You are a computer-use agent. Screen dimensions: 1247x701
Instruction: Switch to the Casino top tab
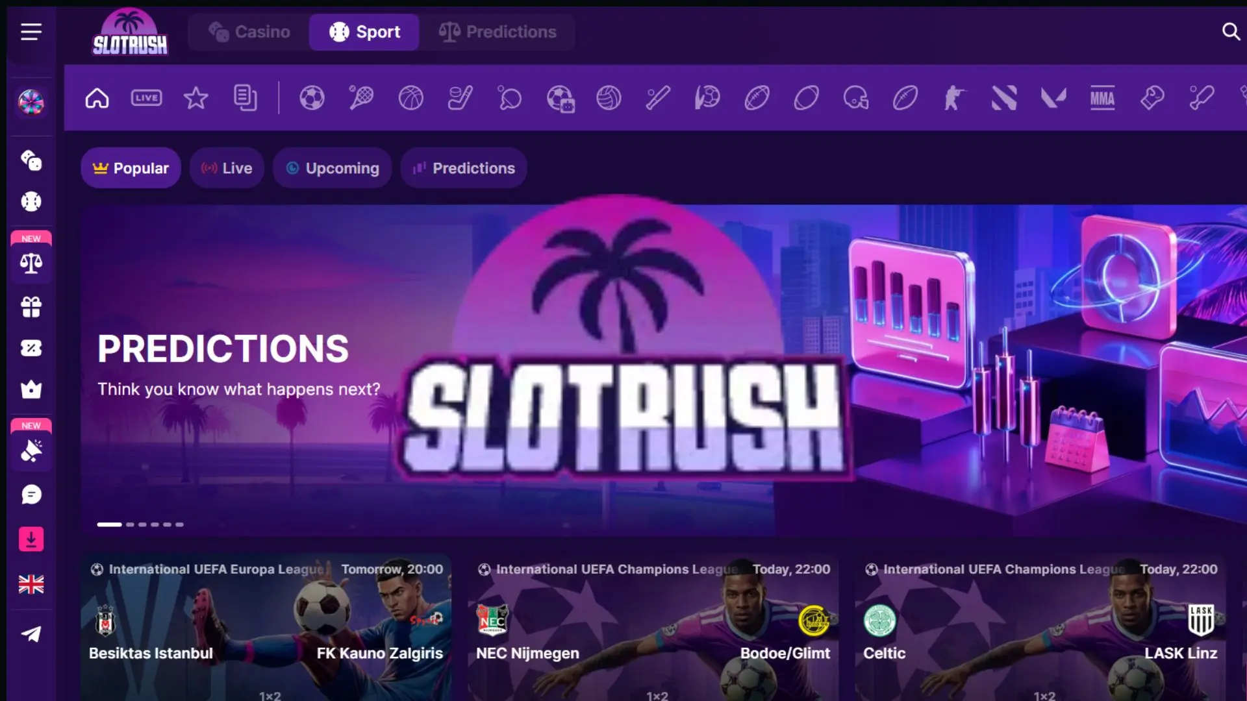coord(249,32)
